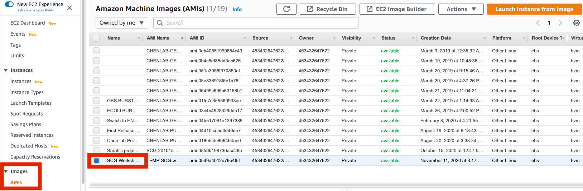The image size is (583, 191).
Task: Open Creation Date column filter arrow
Action: (485, 38)
